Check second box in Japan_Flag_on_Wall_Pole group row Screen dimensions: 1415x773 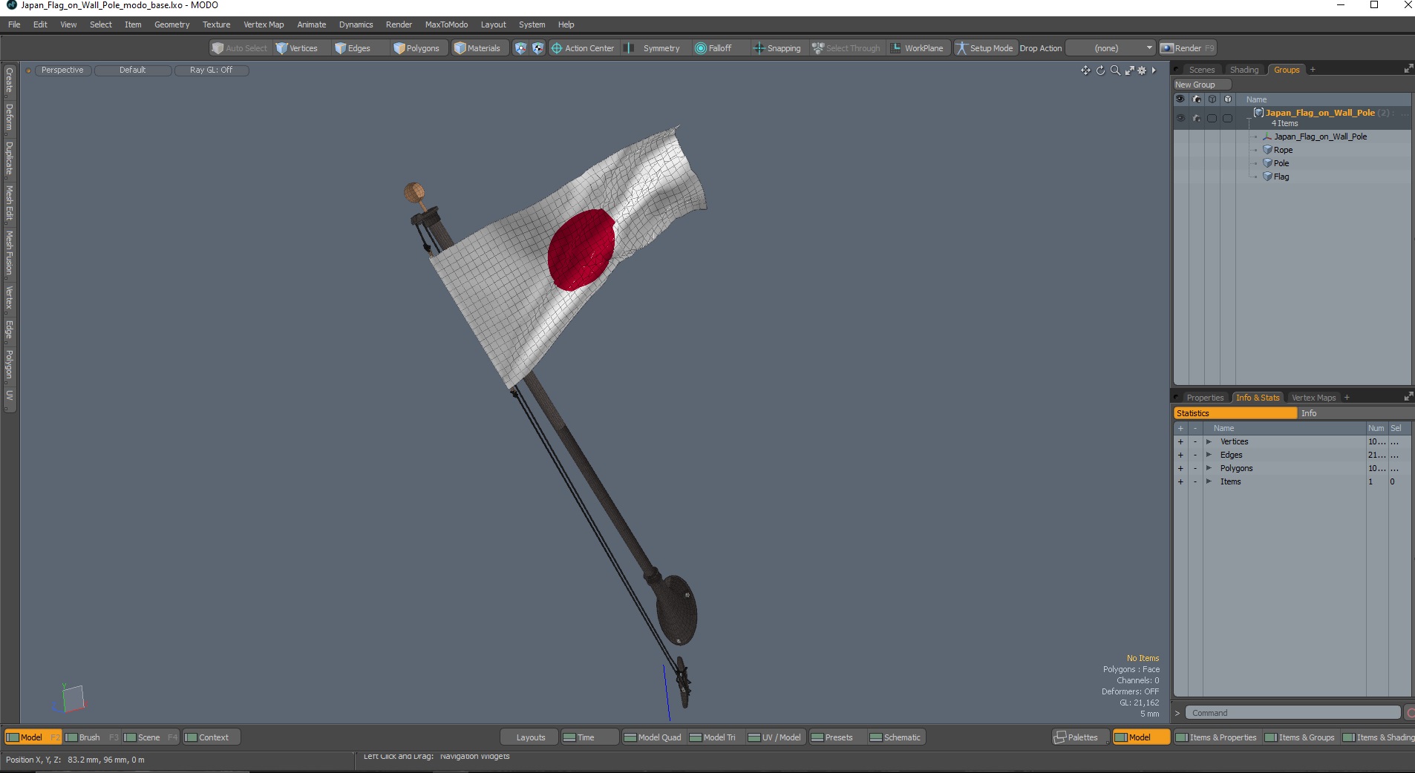point(1227,118)
